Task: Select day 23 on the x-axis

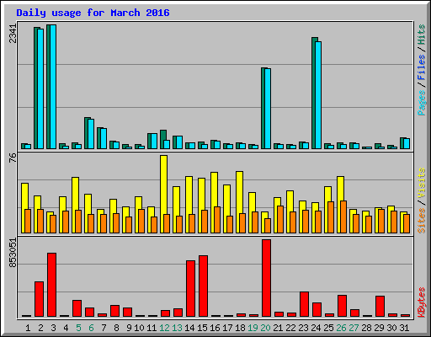Action: click(303, 328)
